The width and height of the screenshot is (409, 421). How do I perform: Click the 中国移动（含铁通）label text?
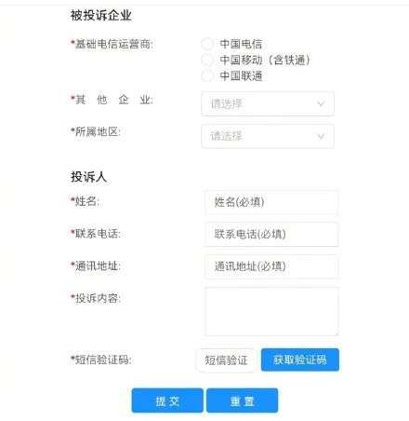265,60
